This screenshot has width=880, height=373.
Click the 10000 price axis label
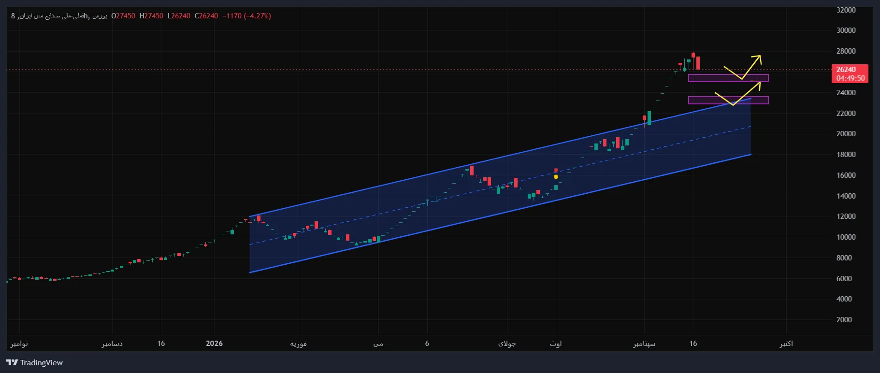pyautogui.click(x=846, y=237)
